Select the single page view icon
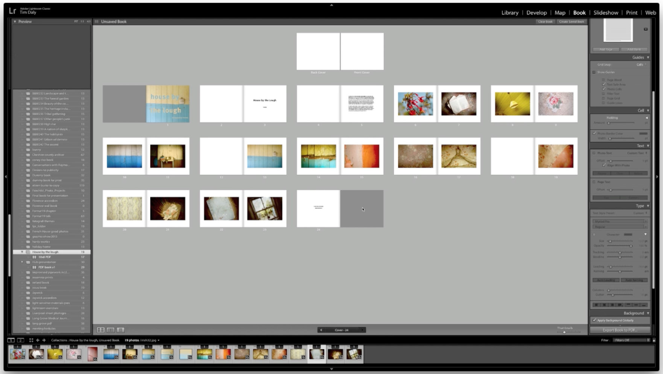Image resolution: width=663 pixels, height=374 pixels. [120, 330]
